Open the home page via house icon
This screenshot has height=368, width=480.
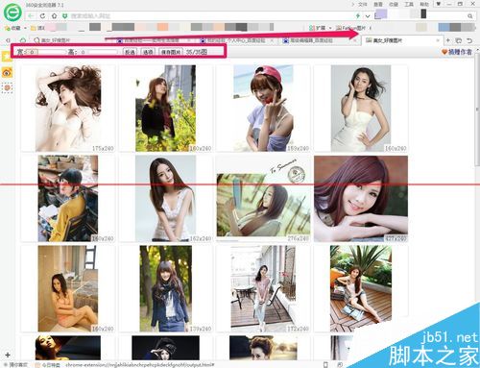pos(54,15)
